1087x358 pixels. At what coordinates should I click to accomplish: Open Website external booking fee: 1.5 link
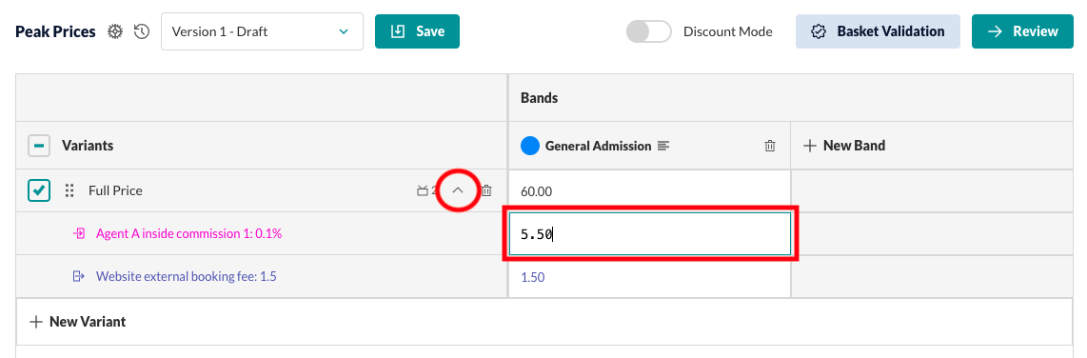(x=187, y=277)
